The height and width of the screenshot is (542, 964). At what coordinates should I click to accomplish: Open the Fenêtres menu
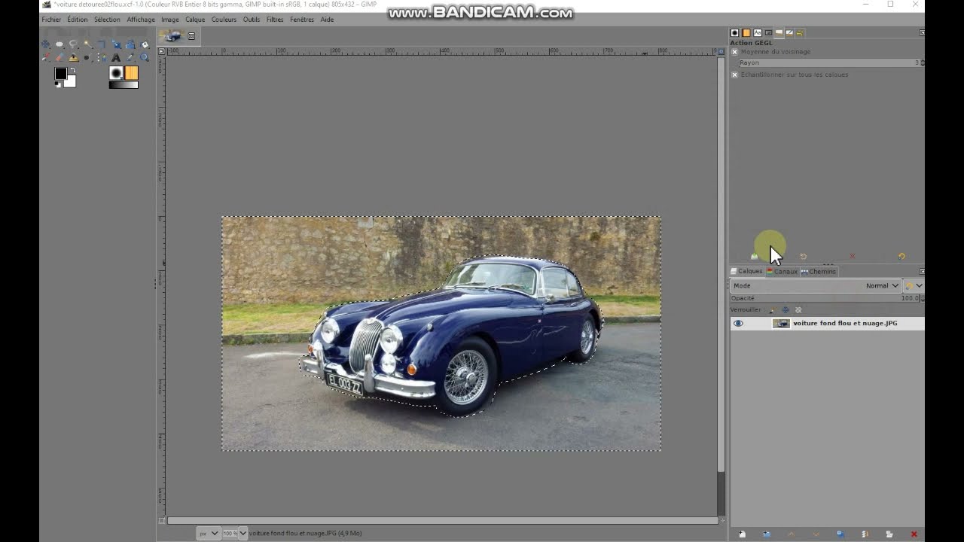pyautogui.click(x=302, y=20)
